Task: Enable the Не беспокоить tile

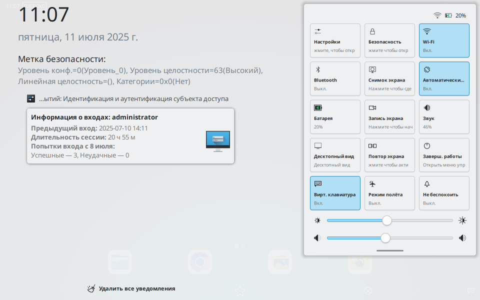Action: [x=444, y=193]
